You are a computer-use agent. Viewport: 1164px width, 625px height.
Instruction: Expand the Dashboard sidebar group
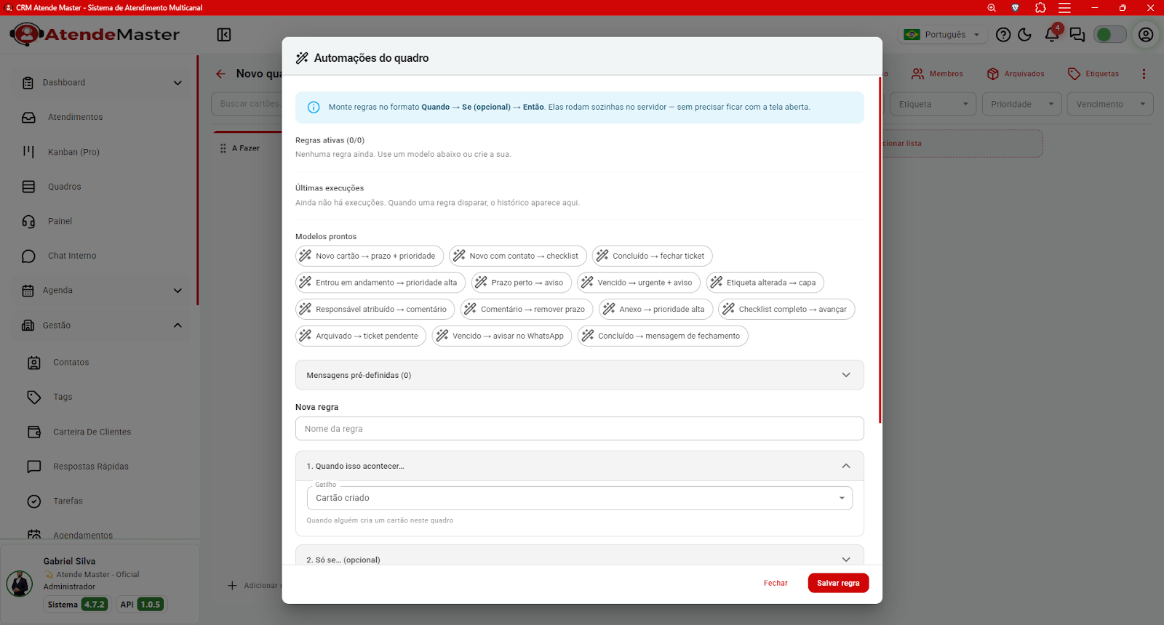point(100,83)
